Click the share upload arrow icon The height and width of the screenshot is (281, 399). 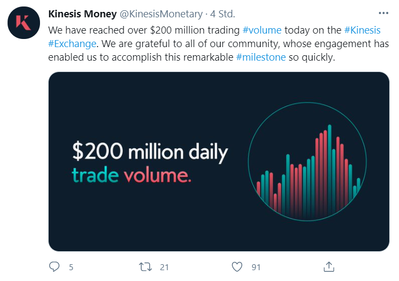pos(329,266)
